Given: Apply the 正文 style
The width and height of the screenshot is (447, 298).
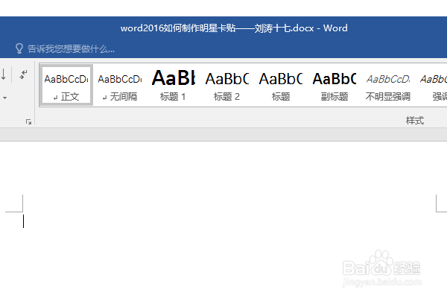Looking at the screenshot, I should (x=66, y=85).
